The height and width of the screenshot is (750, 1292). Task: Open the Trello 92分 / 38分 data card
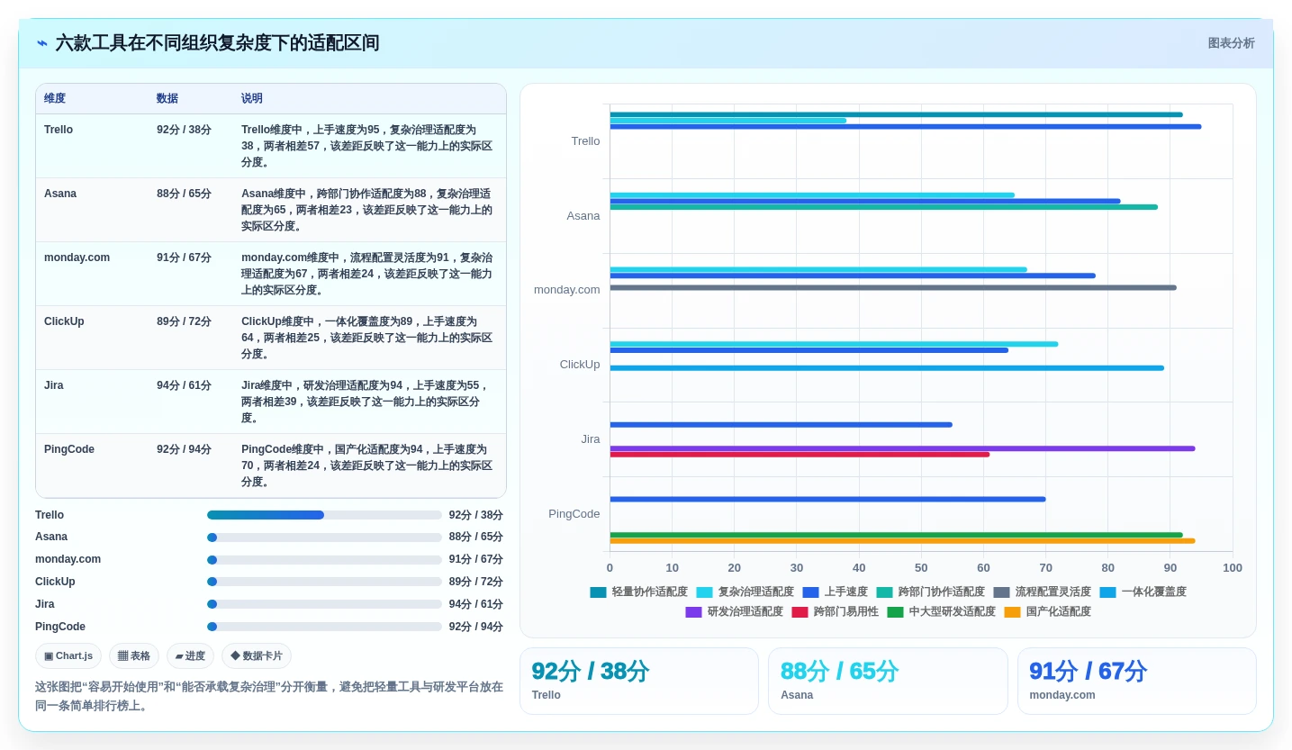click(x=639, y=682)
